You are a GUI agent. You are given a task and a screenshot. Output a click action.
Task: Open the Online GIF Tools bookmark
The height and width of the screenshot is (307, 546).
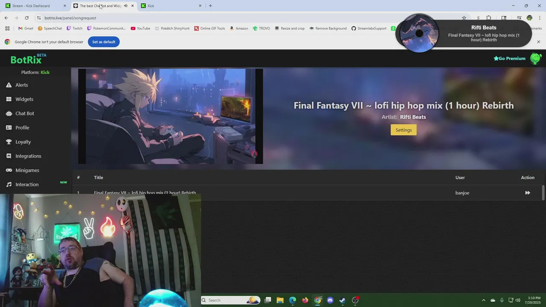[x=209, y=29]
